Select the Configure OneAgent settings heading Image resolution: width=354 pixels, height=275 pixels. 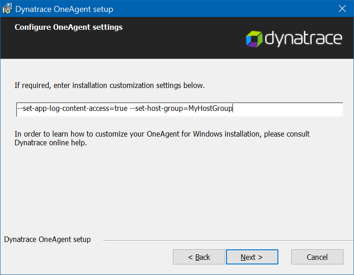pyautogui.click(x=69, y=27)
